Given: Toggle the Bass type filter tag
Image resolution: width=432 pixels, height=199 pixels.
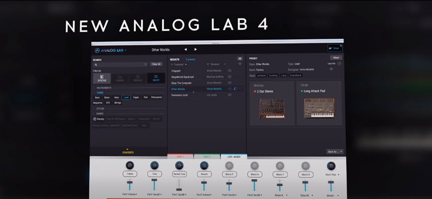Looking at the screenshot, I should (x=97, y=97).
